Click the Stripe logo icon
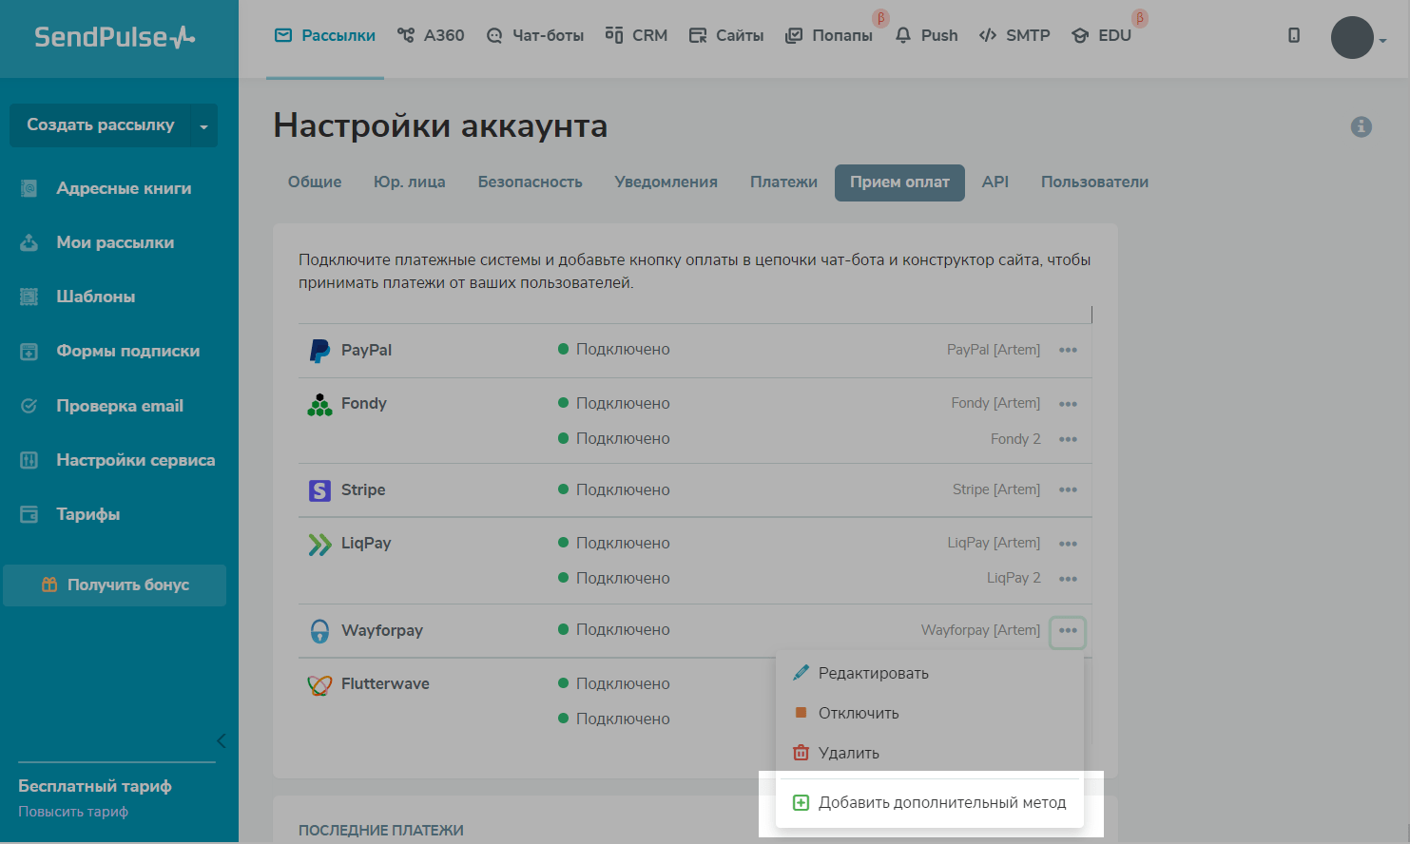 319,490
